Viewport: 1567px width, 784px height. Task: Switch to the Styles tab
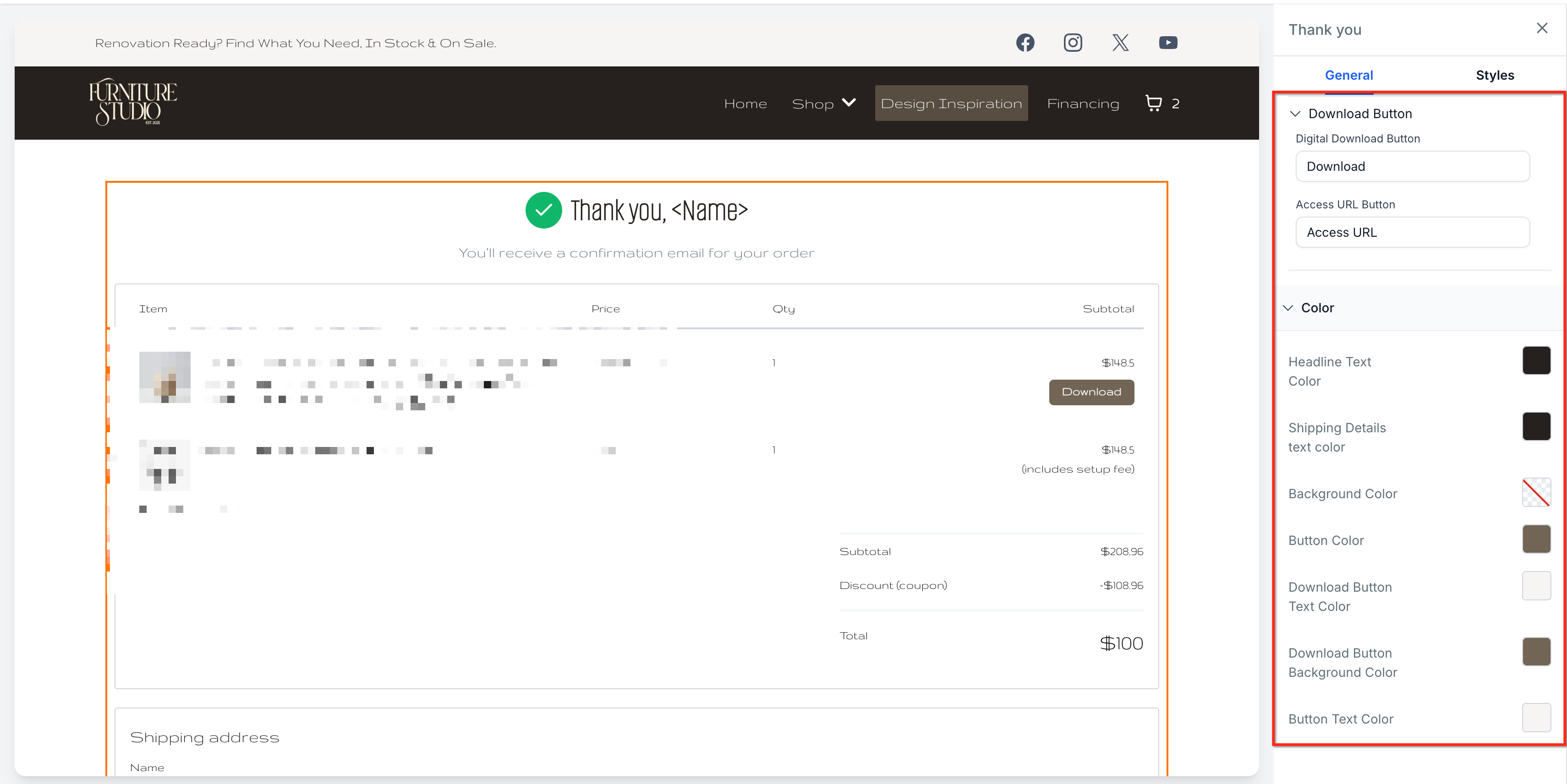coord(1495,76)
